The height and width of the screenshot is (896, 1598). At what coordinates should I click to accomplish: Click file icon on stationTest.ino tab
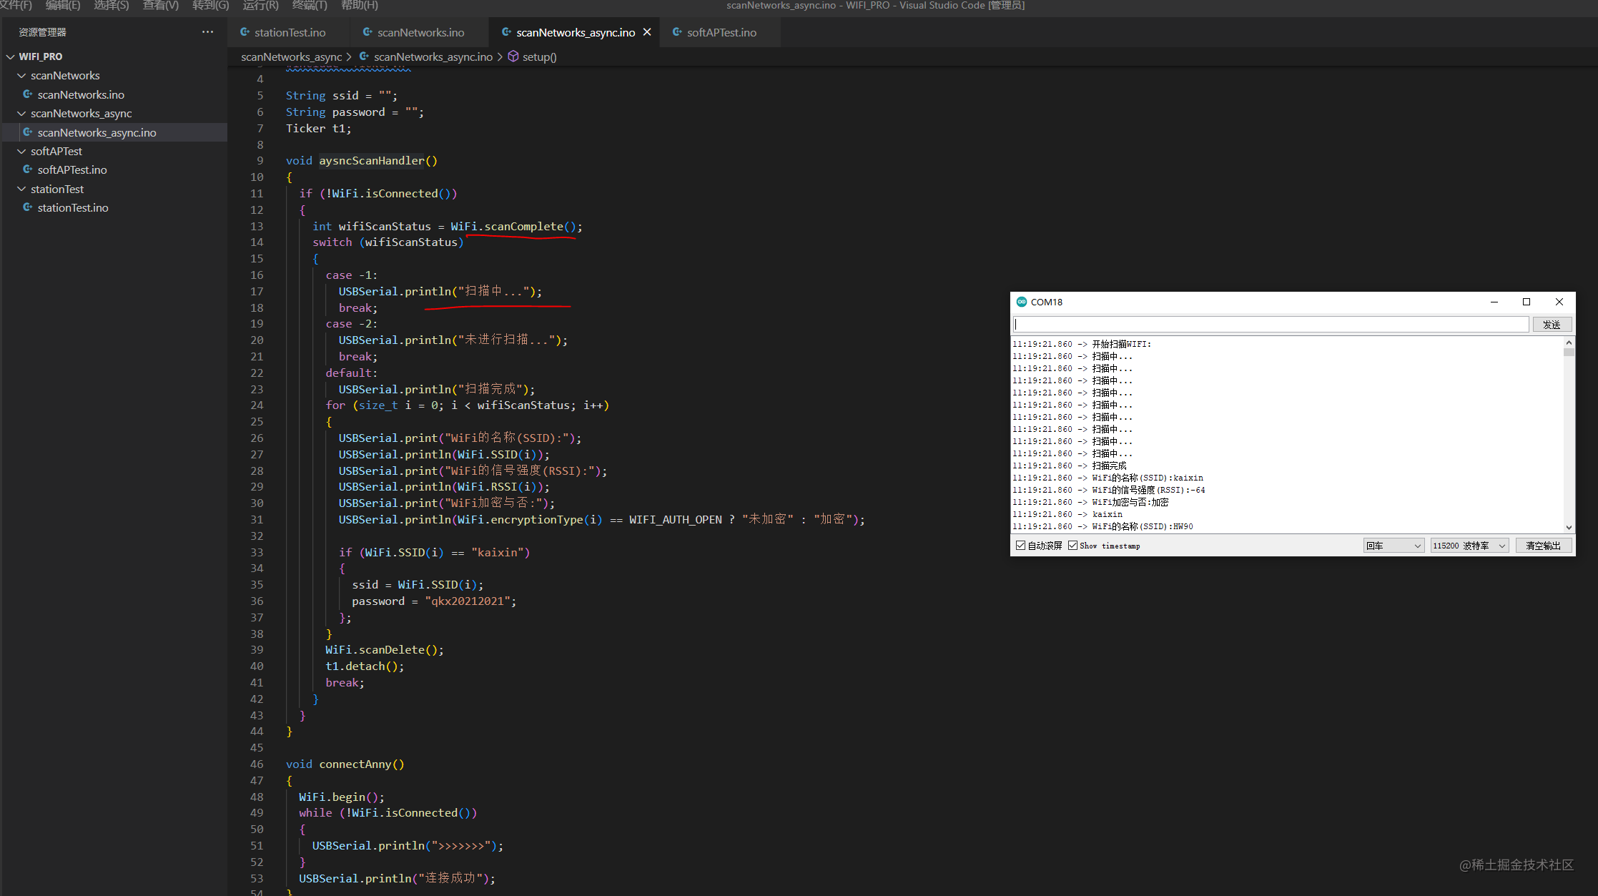(245, 32)
